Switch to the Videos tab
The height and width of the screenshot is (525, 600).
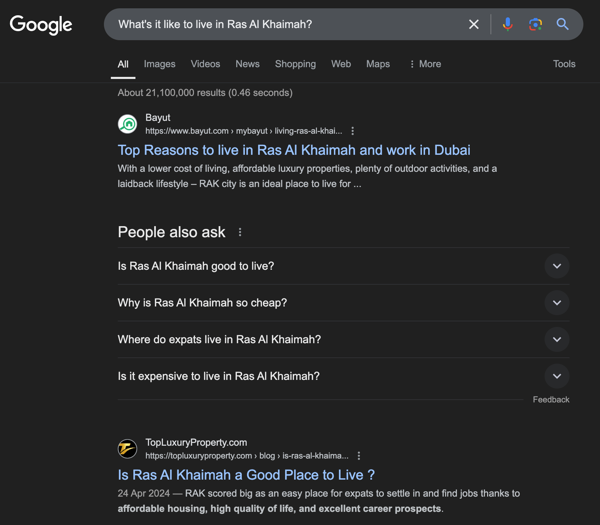tap(205, 64)
